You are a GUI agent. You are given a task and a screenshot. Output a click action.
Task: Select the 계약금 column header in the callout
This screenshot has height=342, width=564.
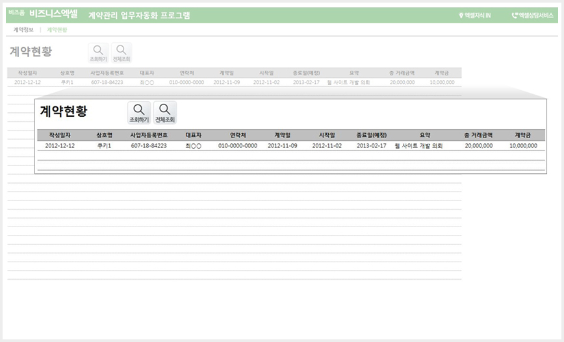(x=522, y=135)
